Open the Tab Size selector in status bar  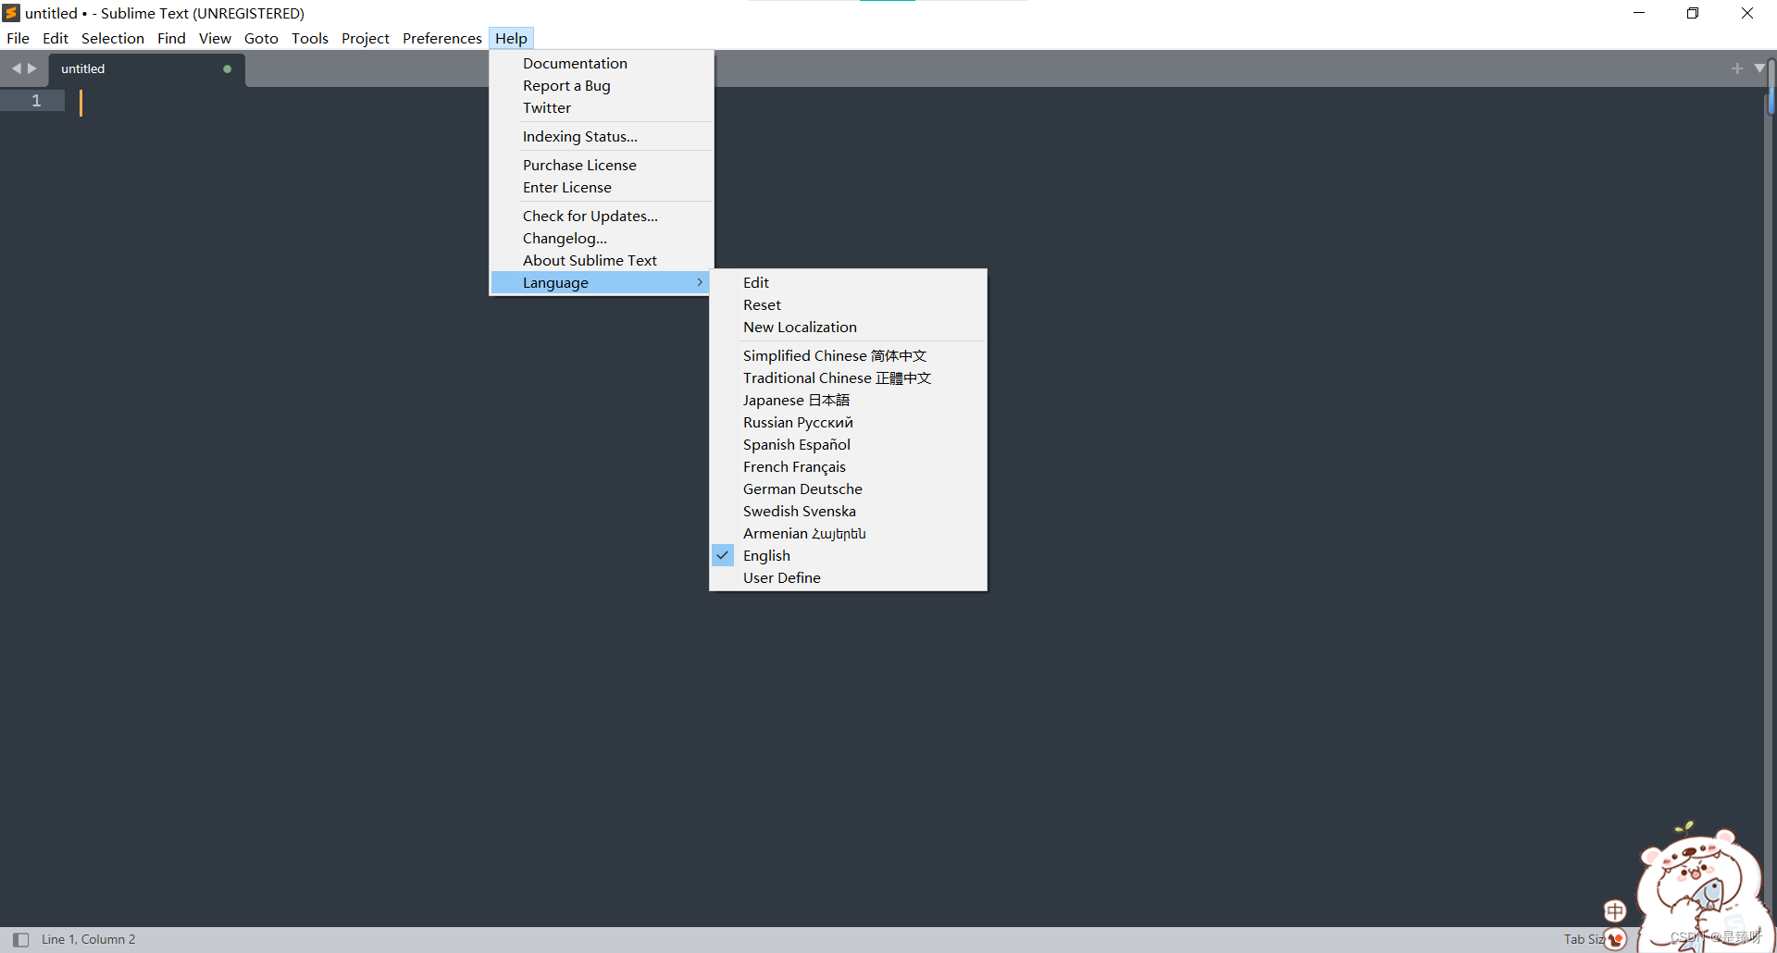click(1584, 939)
